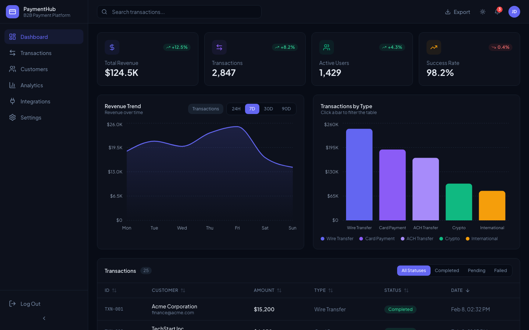The image size is (529, 330).
Task: Click the orange International bar
Action: coord(492,206)
